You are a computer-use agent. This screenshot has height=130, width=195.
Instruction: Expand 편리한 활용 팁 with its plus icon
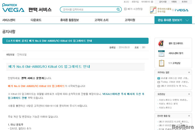(x=189, y=116)
